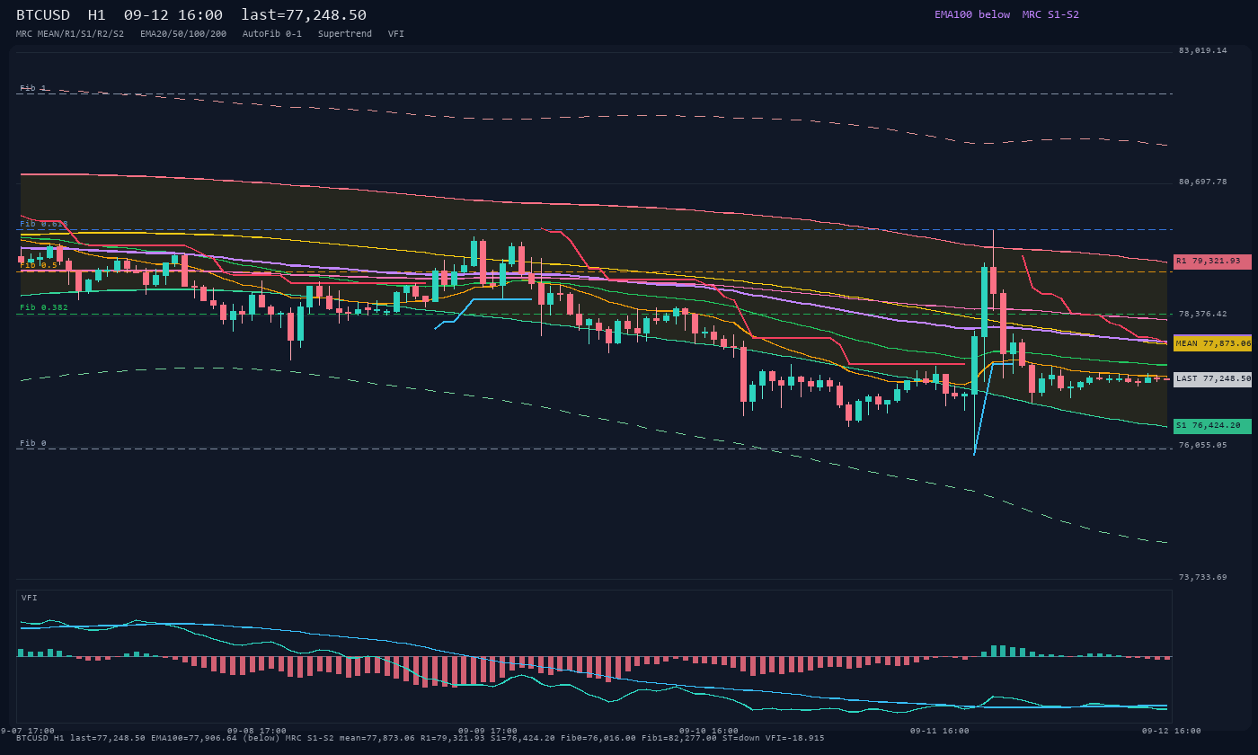
Task: Click the 09-12 16:00 time axis label
Action: (1172, 731)
